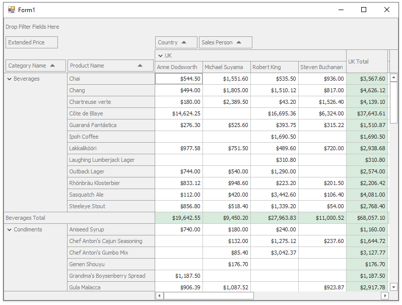Click the Product Name row field header
The image size is (402, 305).
point(110,66)
